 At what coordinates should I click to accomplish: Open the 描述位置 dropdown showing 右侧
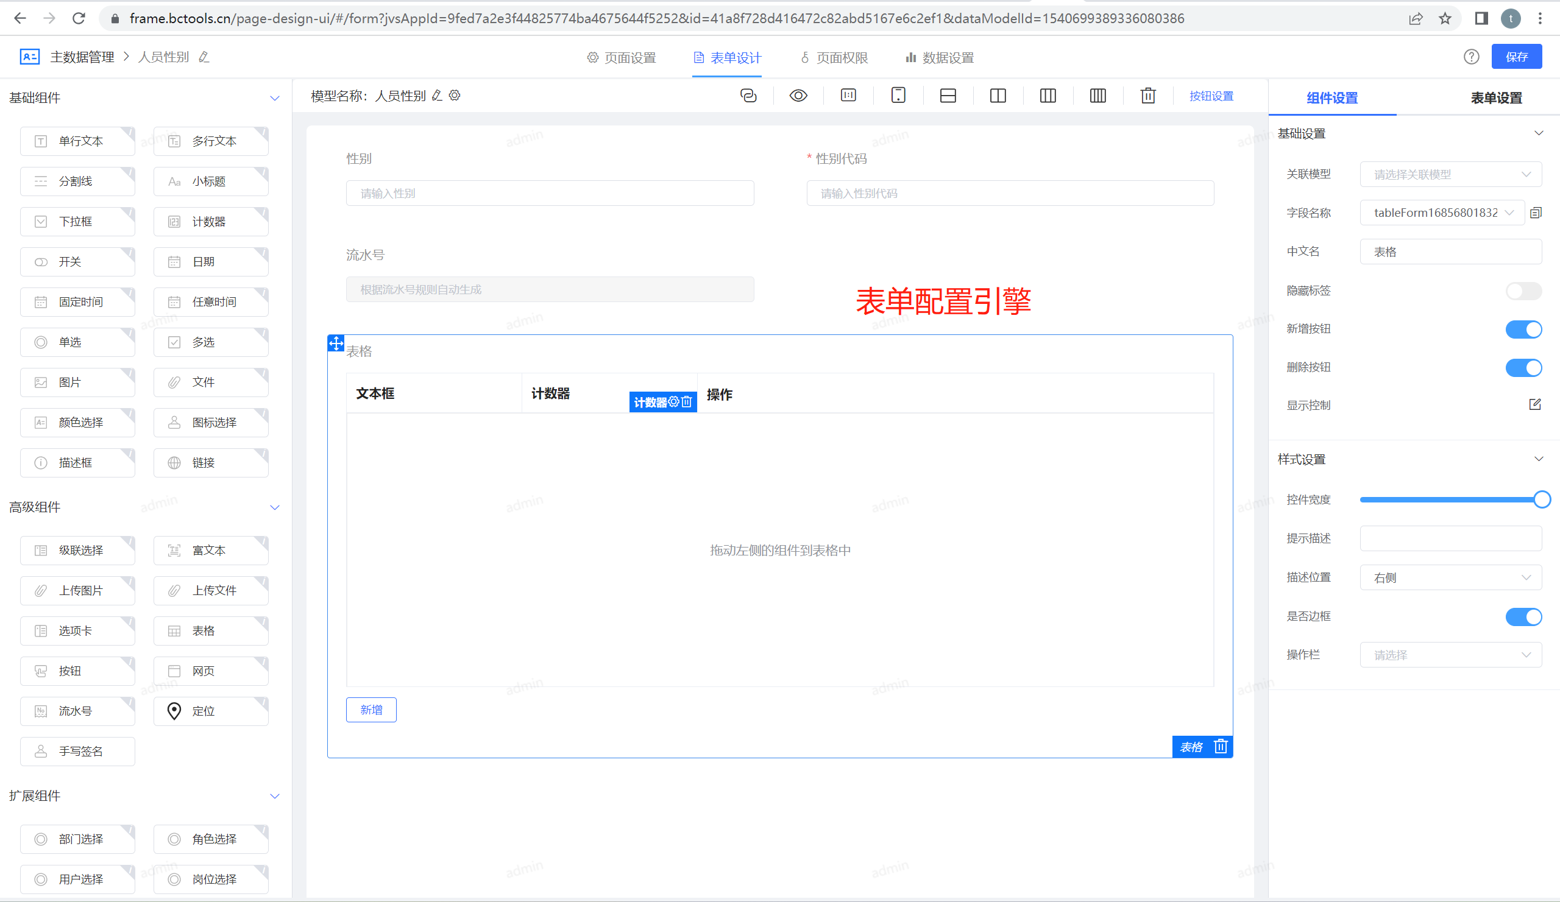point(1450,578)
